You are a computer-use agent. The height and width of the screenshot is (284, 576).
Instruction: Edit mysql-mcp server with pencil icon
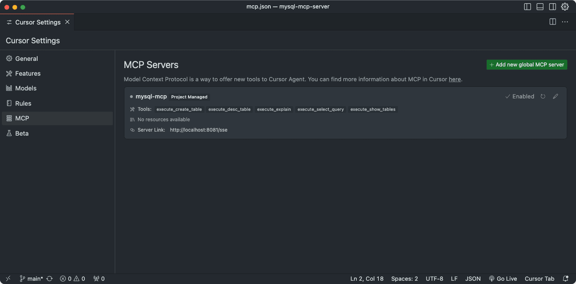click(555, 96)
